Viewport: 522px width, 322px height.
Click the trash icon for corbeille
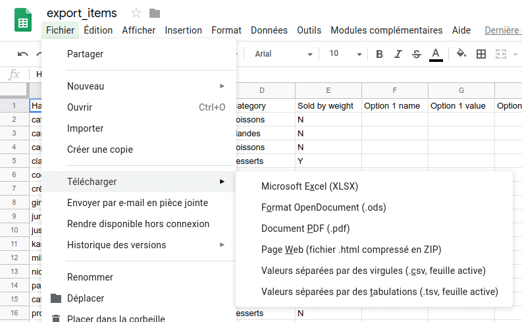(56, 318)
